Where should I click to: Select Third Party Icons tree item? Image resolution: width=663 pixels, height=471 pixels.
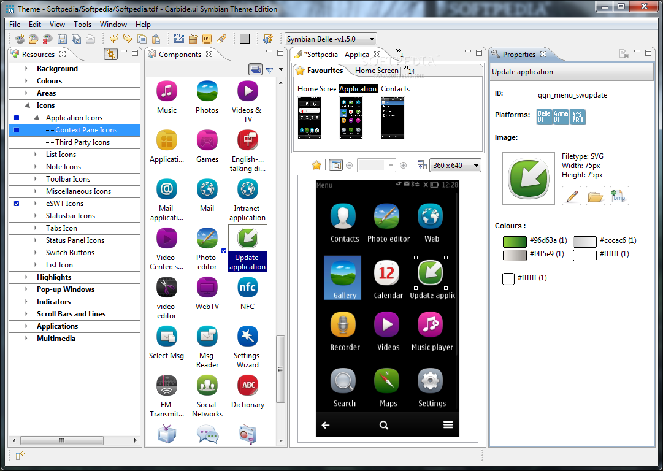(82, 142)
